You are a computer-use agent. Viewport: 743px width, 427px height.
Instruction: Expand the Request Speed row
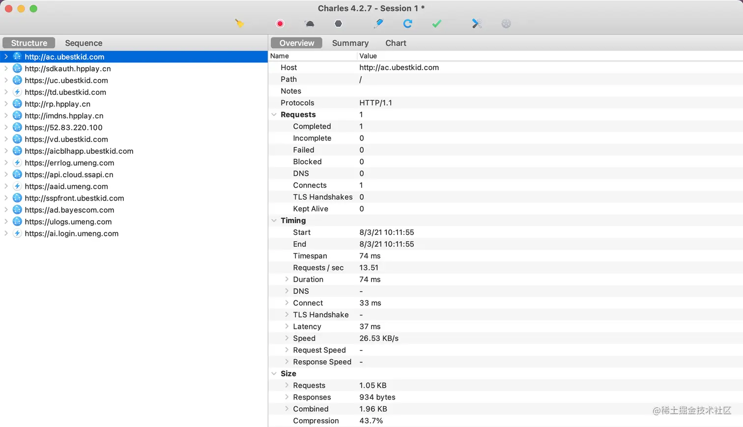click(287, 350)
